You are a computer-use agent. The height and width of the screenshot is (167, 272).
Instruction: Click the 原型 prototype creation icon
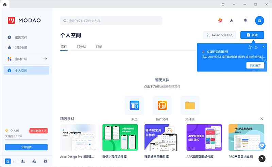[x=134, y=105]
